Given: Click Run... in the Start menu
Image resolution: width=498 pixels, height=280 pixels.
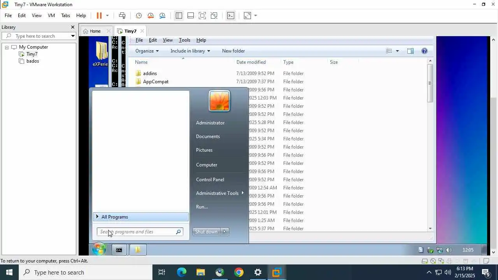Looking at the screenshot, I should (x=202, y=207).
